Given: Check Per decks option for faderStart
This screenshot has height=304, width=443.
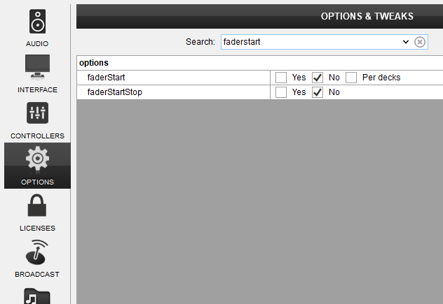Looking at the screenshot, I should pyautogui.click(x=351, y=78).
